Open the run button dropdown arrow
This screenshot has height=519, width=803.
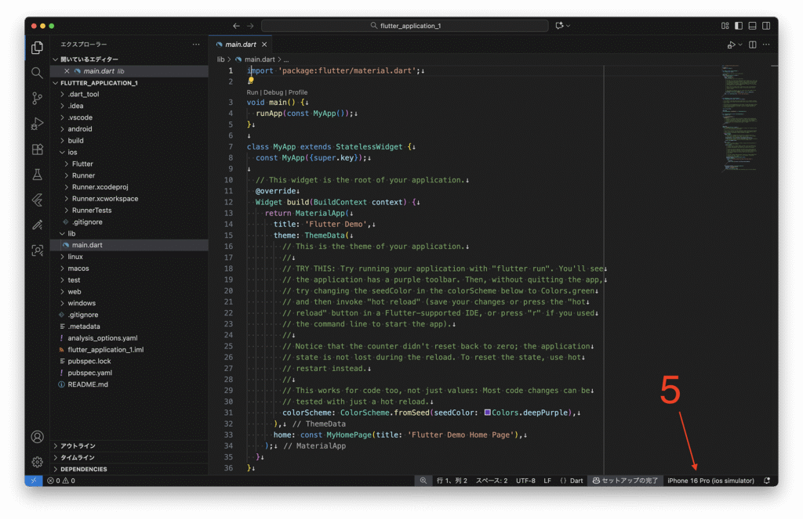click(x=739, y=45)
